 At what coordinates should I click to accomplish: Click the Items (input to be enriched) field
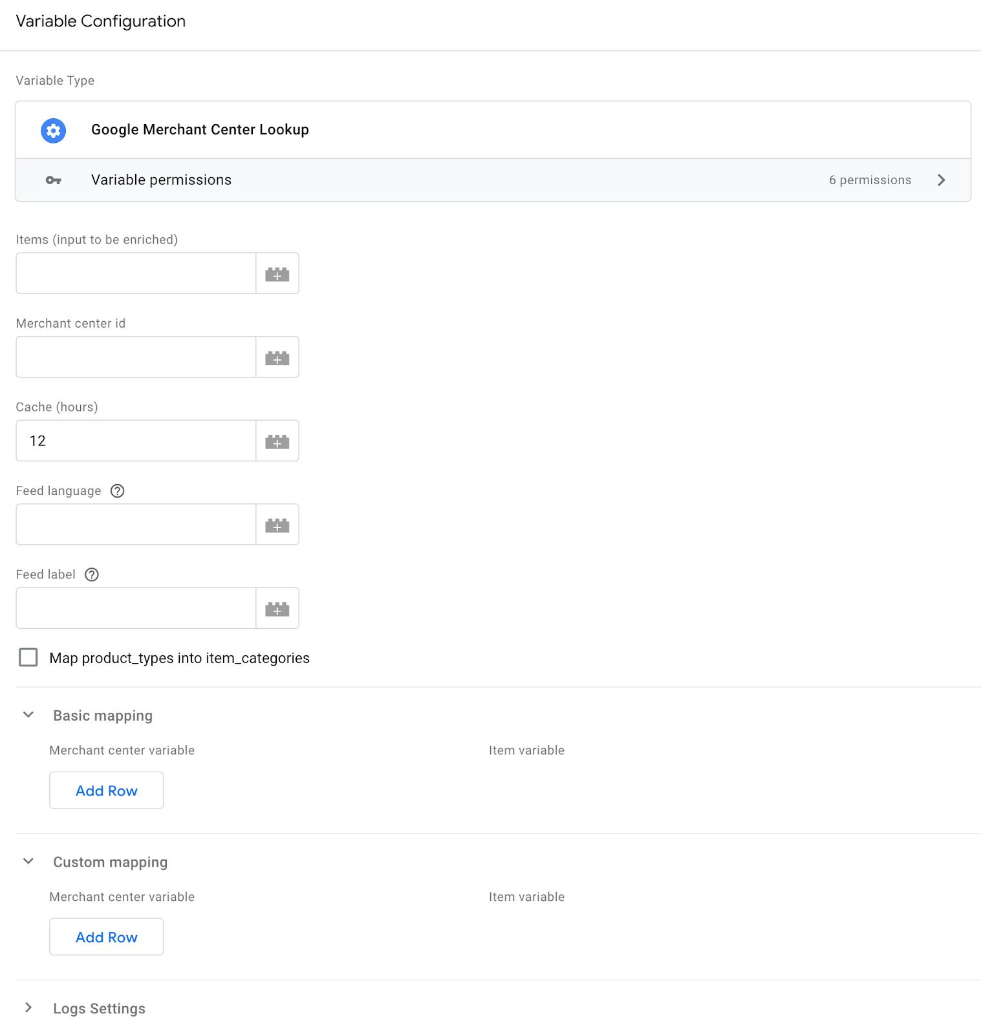(136, 273)
